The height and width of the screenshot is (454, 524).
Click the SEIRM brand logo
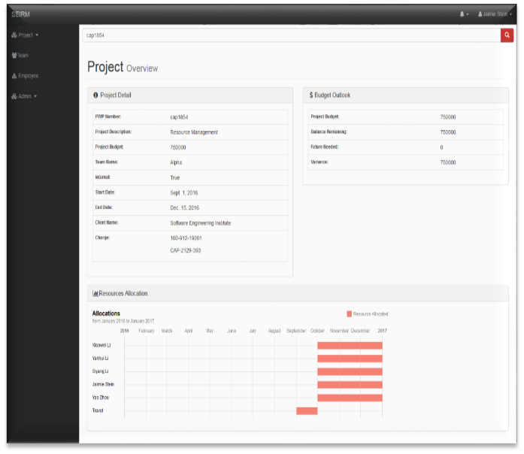tap(21, 14)
